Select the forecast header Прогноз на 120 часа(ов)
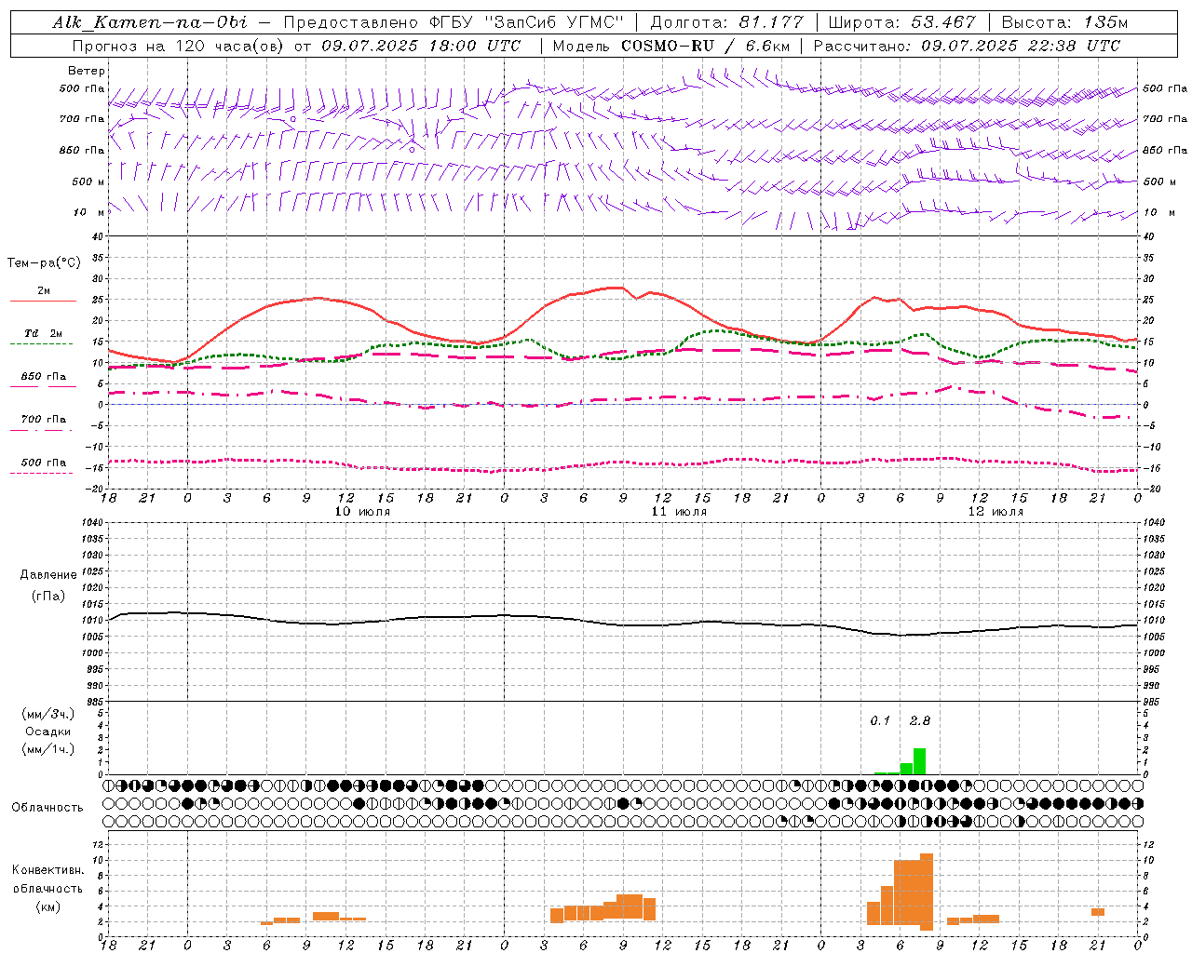Screen dimensions: 1192x953 point(179,46)
